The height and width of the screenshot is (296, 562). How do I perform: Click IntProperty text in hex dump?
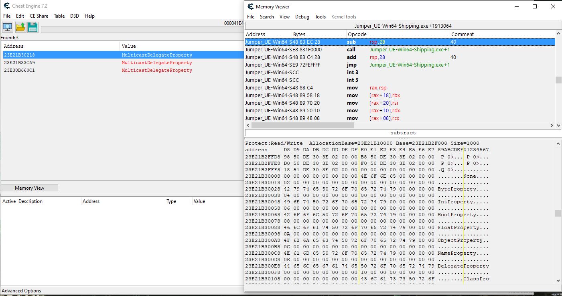(455, 202)
